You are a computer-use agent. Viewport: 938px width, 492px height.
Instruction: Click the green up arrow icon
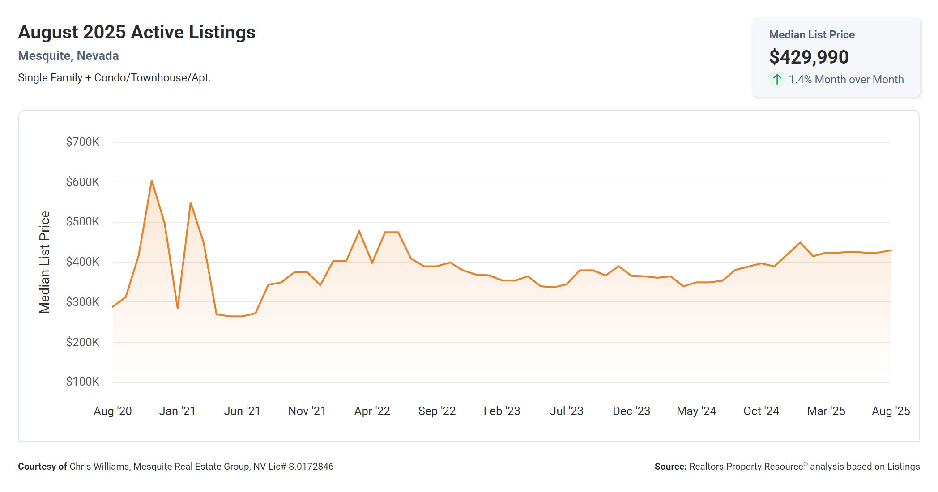pos(777,80)
